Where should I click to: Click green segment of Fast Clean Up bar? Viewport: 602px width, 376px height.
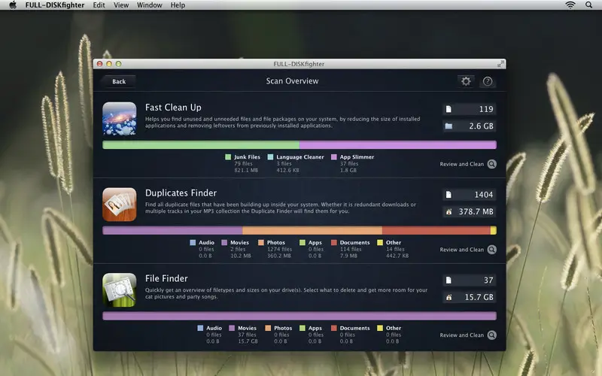[x=201, y=144]
